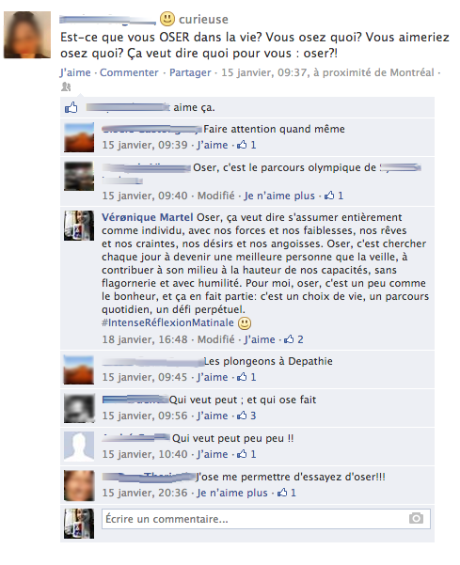Click the post author's blurred profile photo
This screenshot has width=460, height=565.
[x=27, y=35]
